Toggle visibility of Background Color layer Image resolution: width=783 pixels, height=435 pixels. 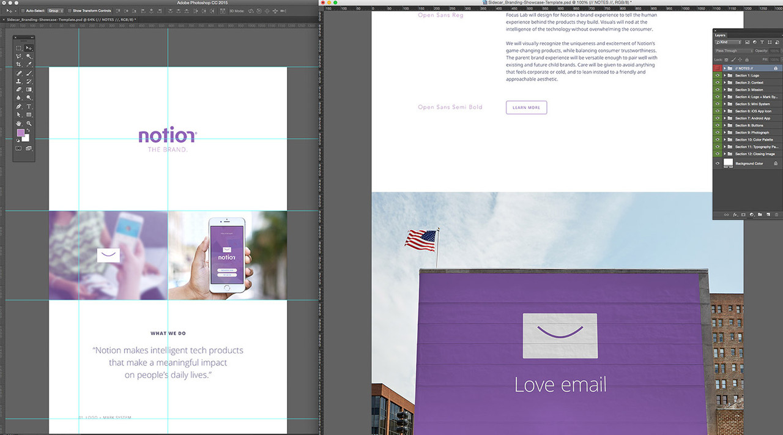[x=717, y=163]
